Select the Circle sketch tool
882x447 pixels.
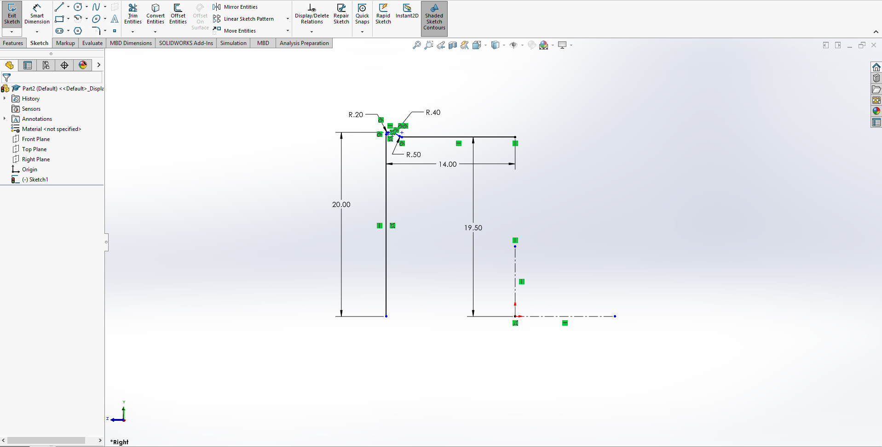pos(78,7)
